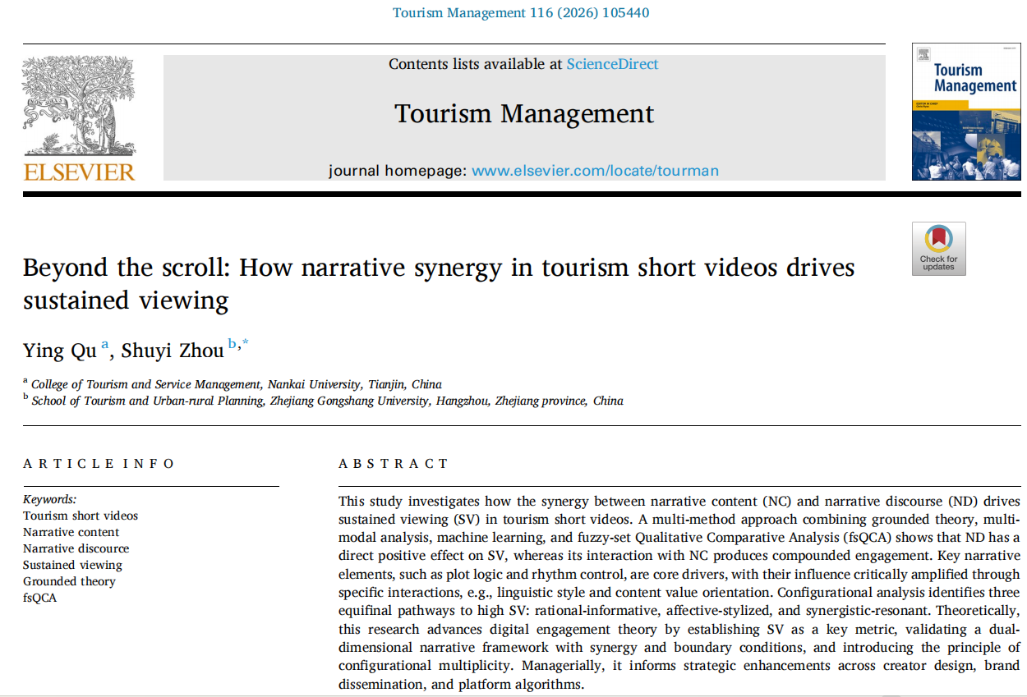Click the Check for updates badge

tap(938, 248)
